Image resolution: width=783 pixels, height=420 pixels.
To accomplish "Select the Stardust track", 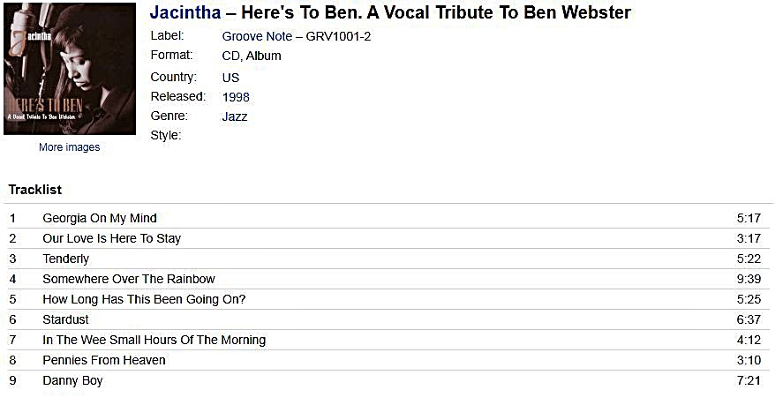I will pos(65,319).
